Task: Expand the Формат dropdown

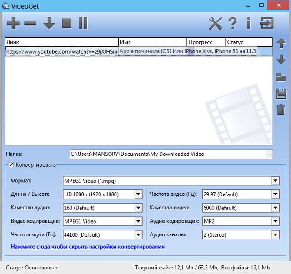Action: pyautogui.click(x=275, y=181)
